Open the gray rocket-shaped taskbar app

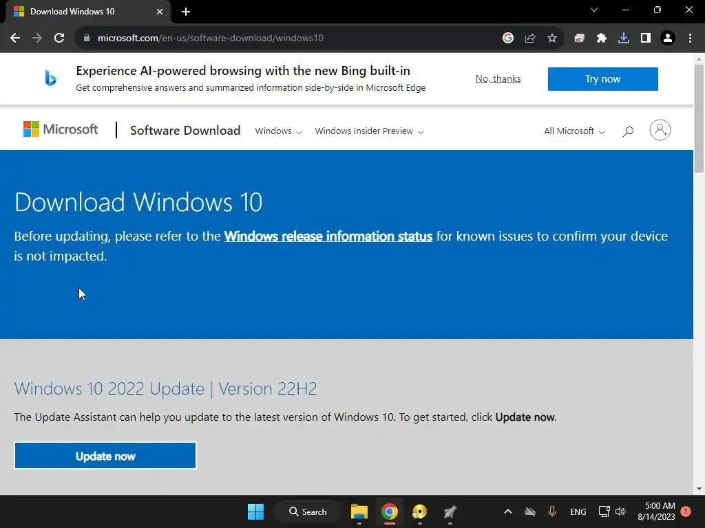pos(450,511)
